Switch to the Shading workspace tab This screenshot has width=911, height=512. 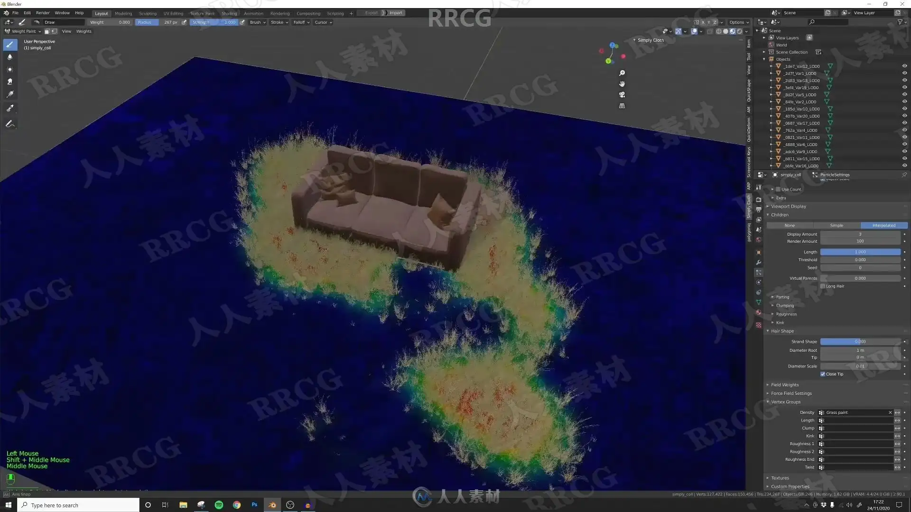(229, 13)
